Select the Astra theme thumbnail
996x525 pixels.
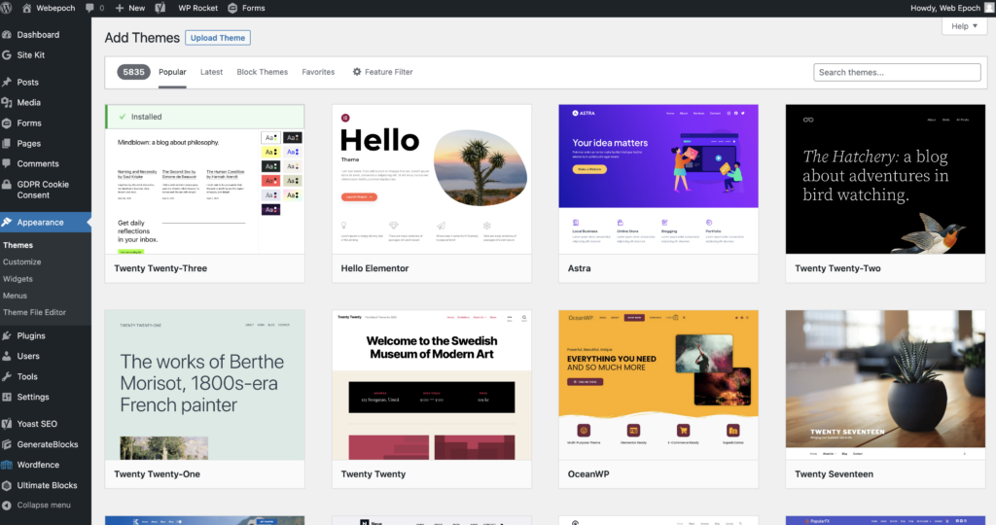tap(658, 180)
